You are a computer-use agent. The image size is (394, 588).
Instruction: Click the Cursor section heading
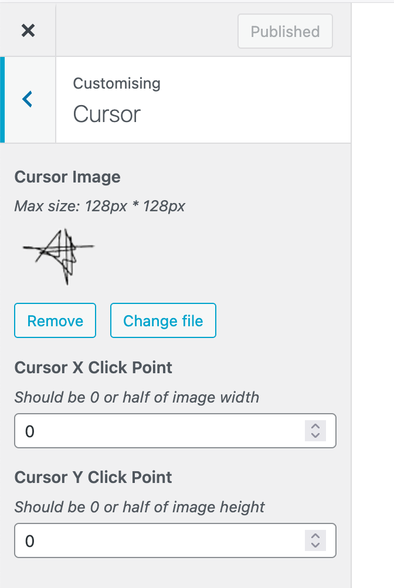pyautogui.click(x=107, y=114)
